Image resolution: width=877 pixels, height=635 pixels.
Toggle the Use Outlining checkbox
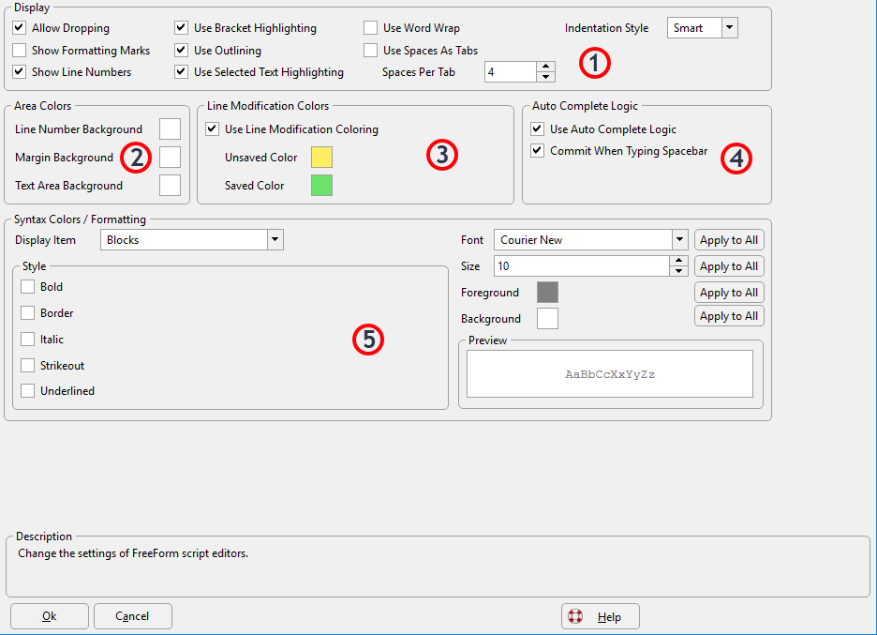pos(181,50)
